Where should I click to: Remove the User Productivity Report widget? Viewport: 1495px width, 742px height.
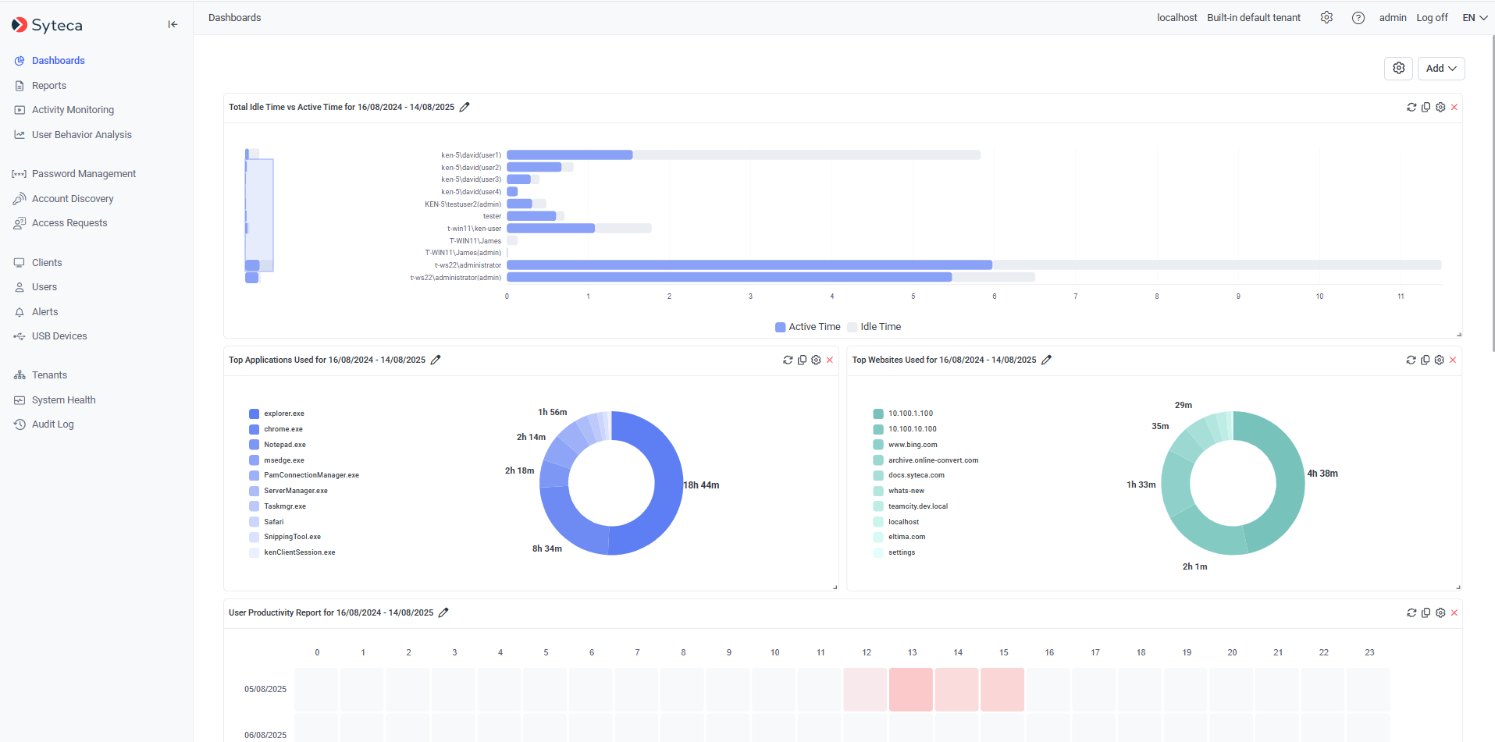pos(1454,613)
